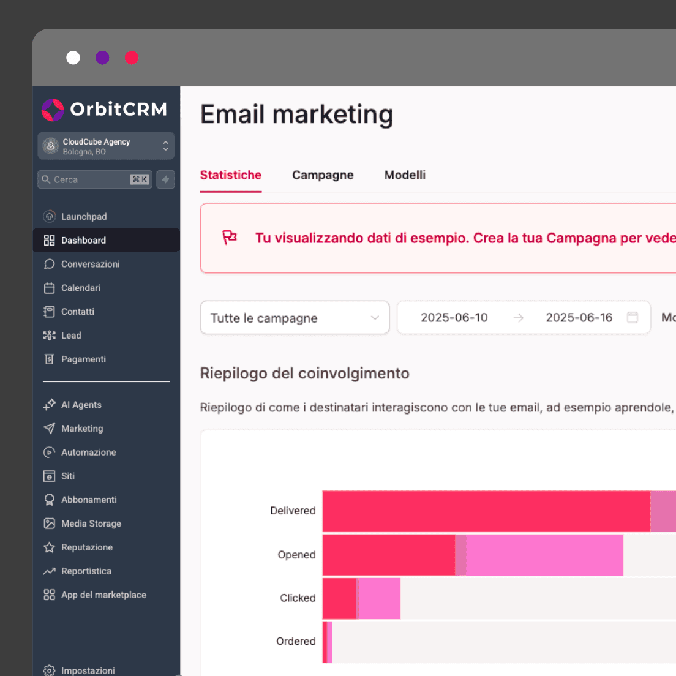Click the Reputazione star icon

point(50,547)
